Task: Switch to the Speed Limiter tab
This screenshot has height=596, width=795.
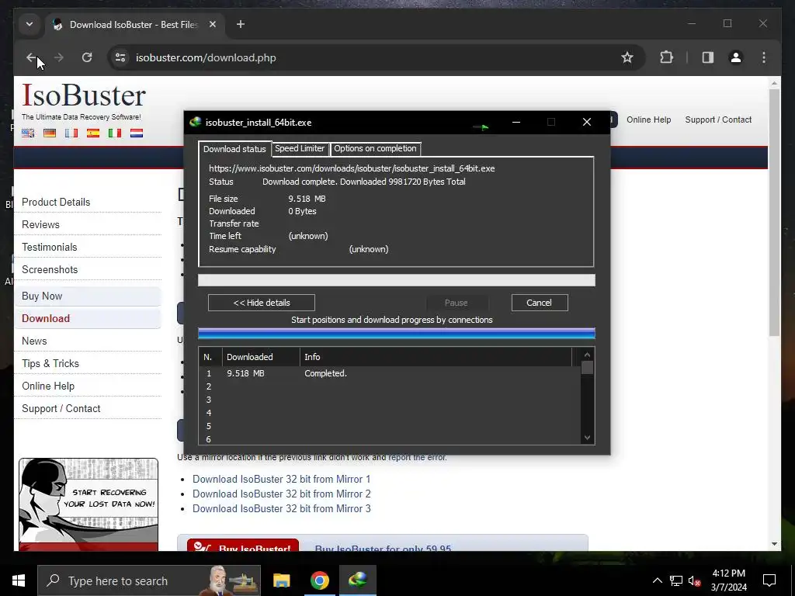Action: click(300, 148)
